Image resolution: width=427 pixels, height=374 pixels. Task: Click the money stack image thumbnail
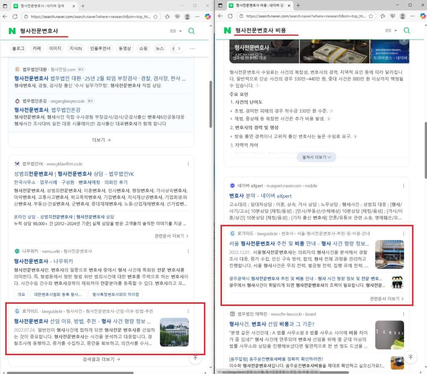(x=334, y=51)
